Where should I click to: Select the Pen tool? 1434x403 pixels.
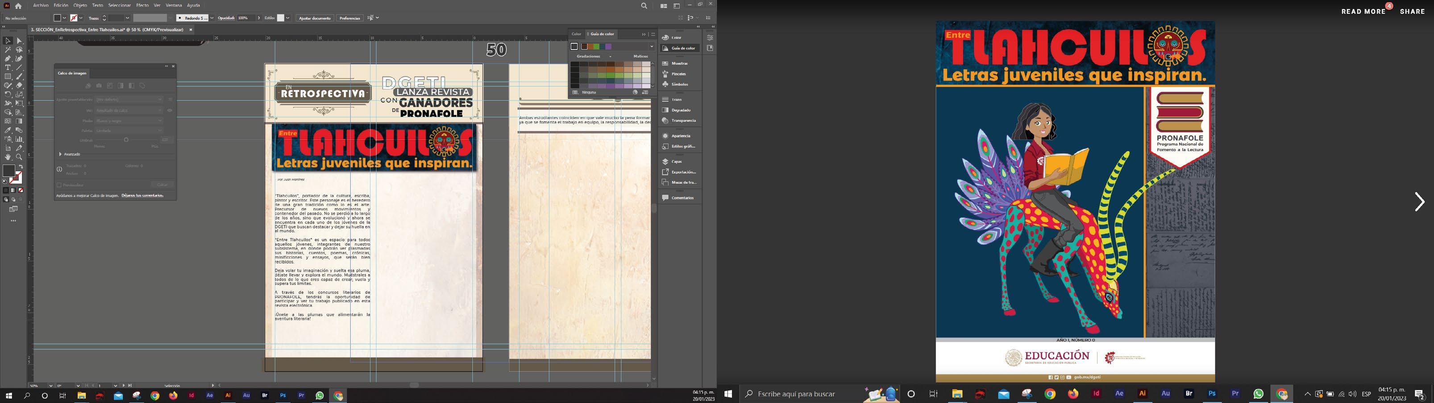click(x=8, y=58)
